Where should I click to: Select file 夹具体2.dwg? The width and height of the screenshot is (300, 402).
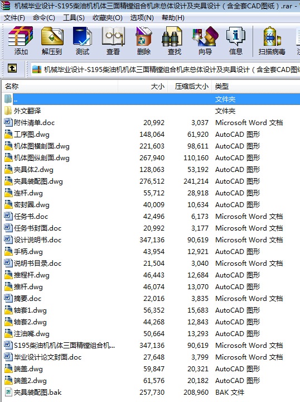[33, 170]
